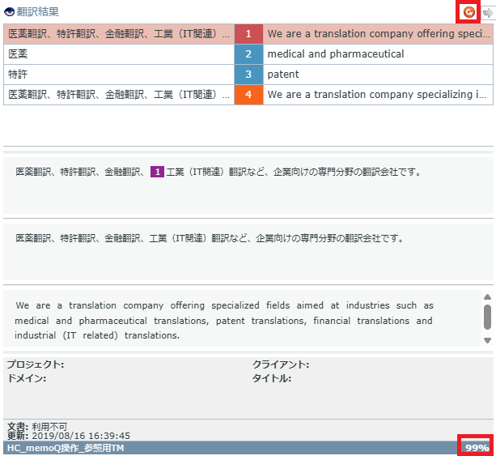Click the orange circular arrow icon

click(468, 12)
